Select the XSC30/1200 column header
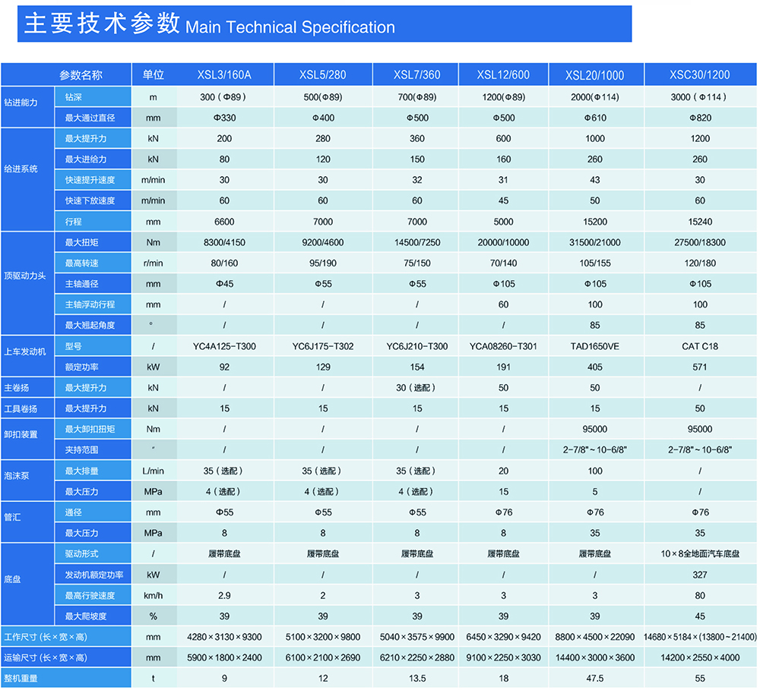760x690 pixels. pos(699,75)
